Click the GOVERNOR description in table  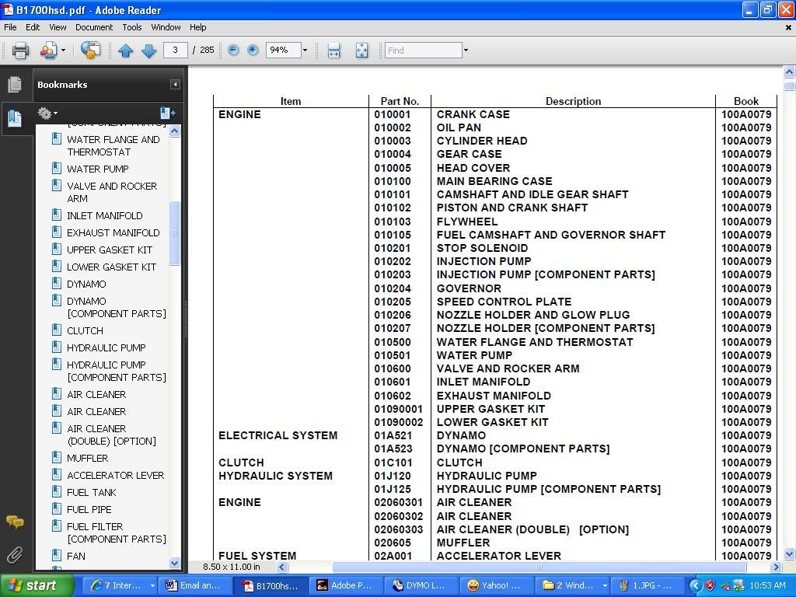tap(469, 288)
